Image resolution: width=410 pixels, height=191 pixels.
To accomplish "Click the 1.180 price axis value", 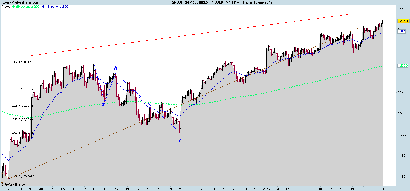I will (x=402, y=156).
